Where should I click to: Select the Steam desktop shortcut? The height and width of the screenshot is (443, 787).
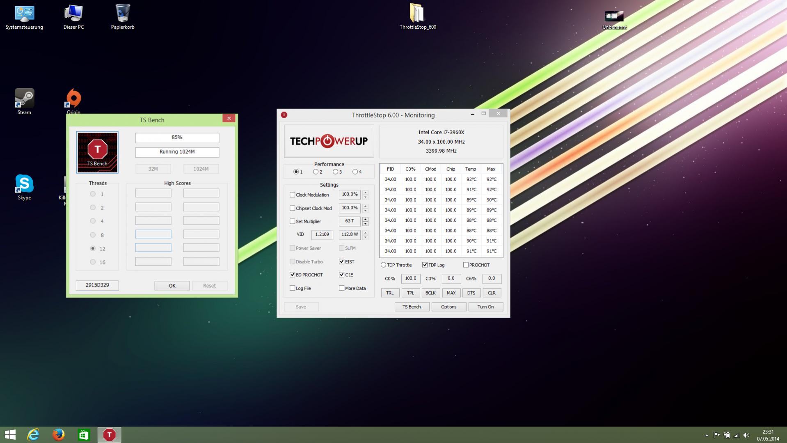tap(24, 102)
